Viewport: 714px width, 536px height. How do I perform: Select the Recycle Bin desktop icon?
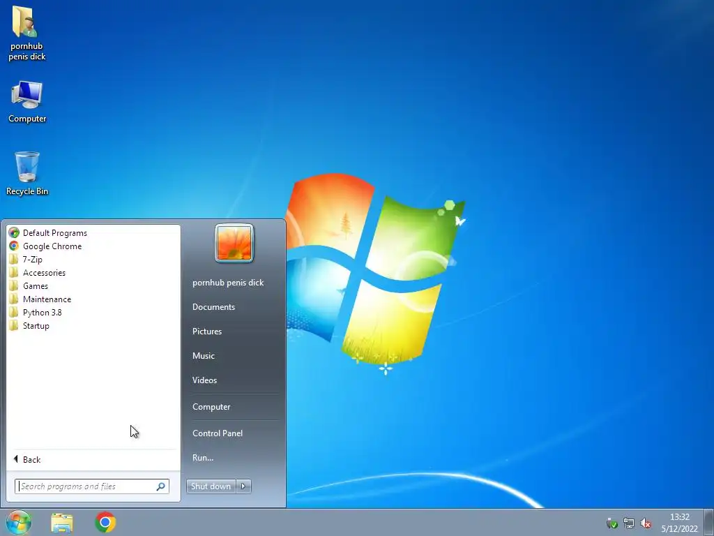(x=27, y=174)
